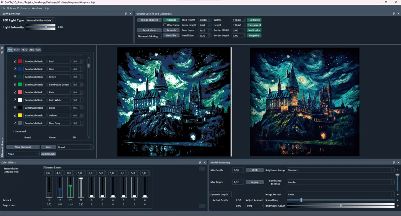
Task: Click the Yellow filament color swatch
Action: coord(20,115)
